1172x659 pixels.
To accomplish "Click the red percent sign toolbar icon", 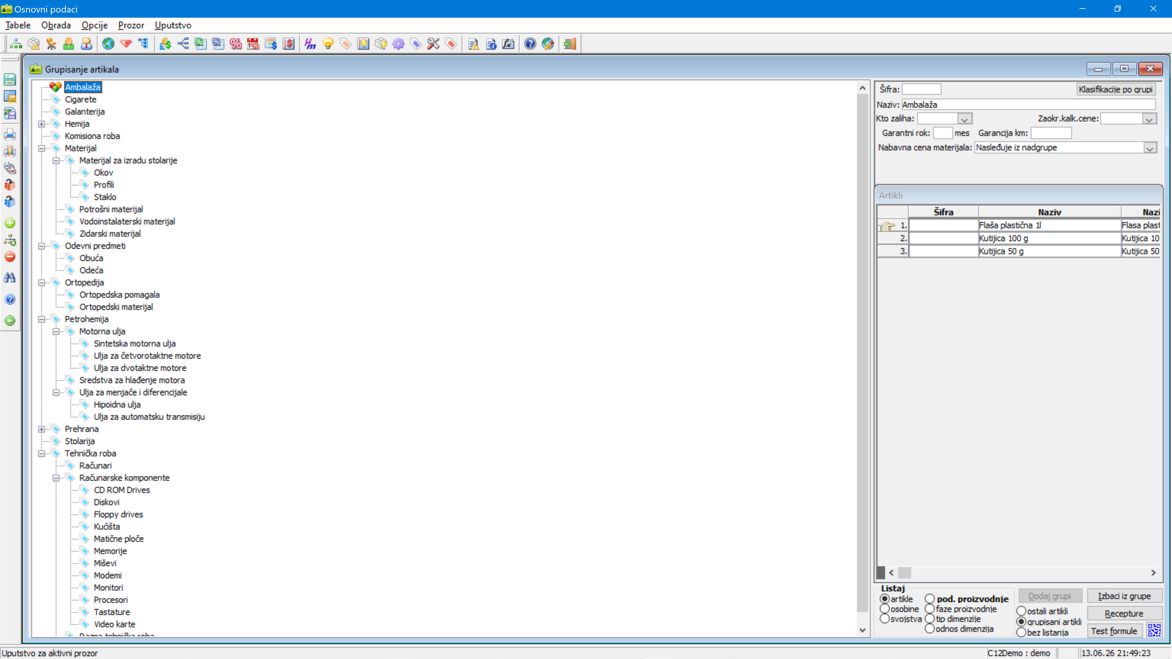I will click(x=236, y=44).
